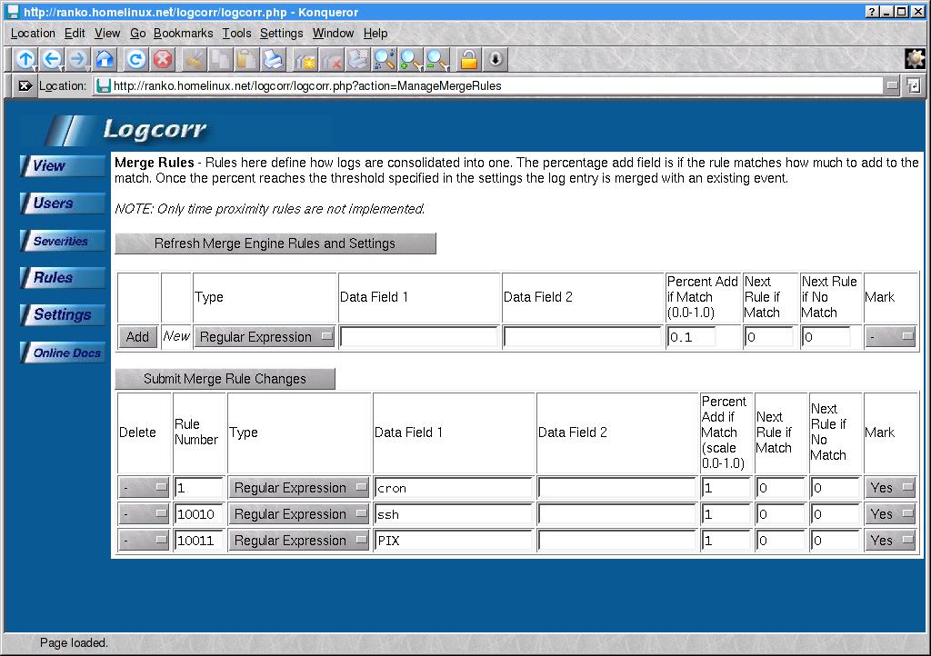Click the Home icon in toolbar

[x=105, y=60]
